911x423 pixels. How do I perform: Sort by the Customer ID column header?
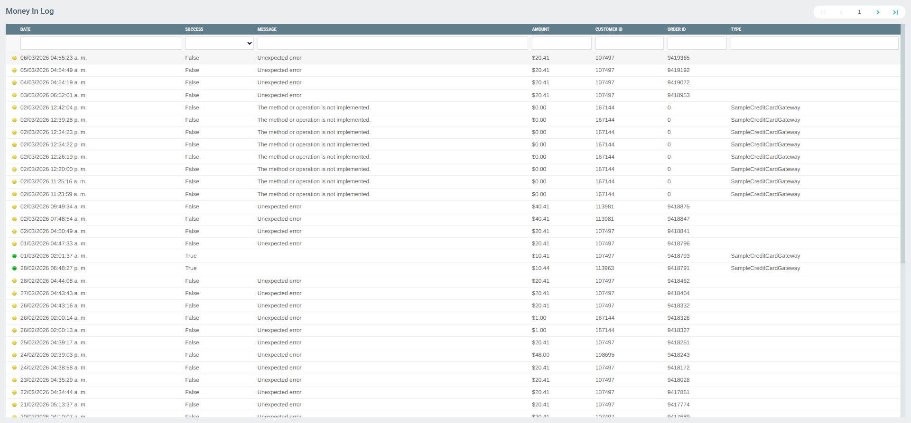(x=609, y=29)
